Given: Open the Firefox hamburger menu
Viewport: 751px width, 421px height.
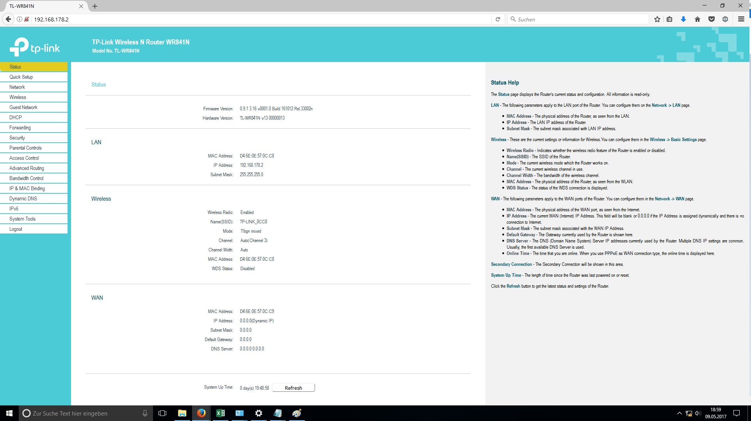Looking at the screenshot, I should coord(741,19).
